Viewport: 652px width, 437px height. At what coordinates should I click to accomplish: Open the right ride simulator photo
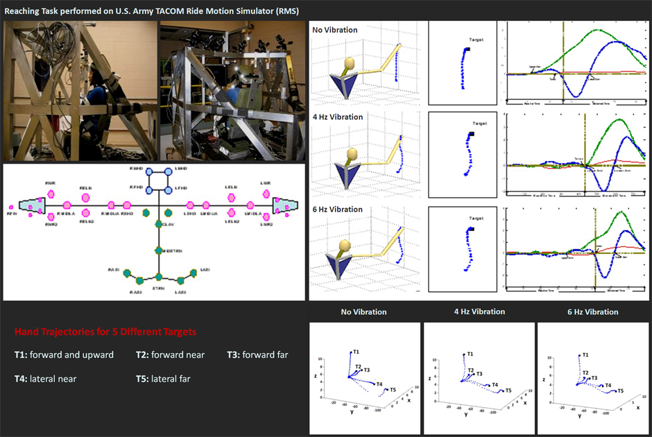232,91
